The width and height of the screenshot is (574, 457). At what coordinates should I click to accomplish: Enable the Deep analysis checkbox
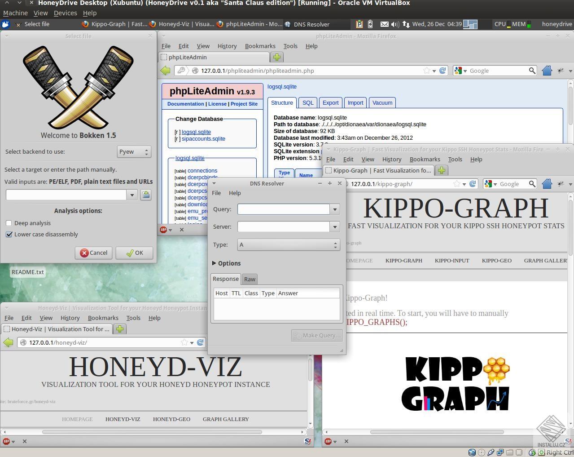(x=9, y=223)
